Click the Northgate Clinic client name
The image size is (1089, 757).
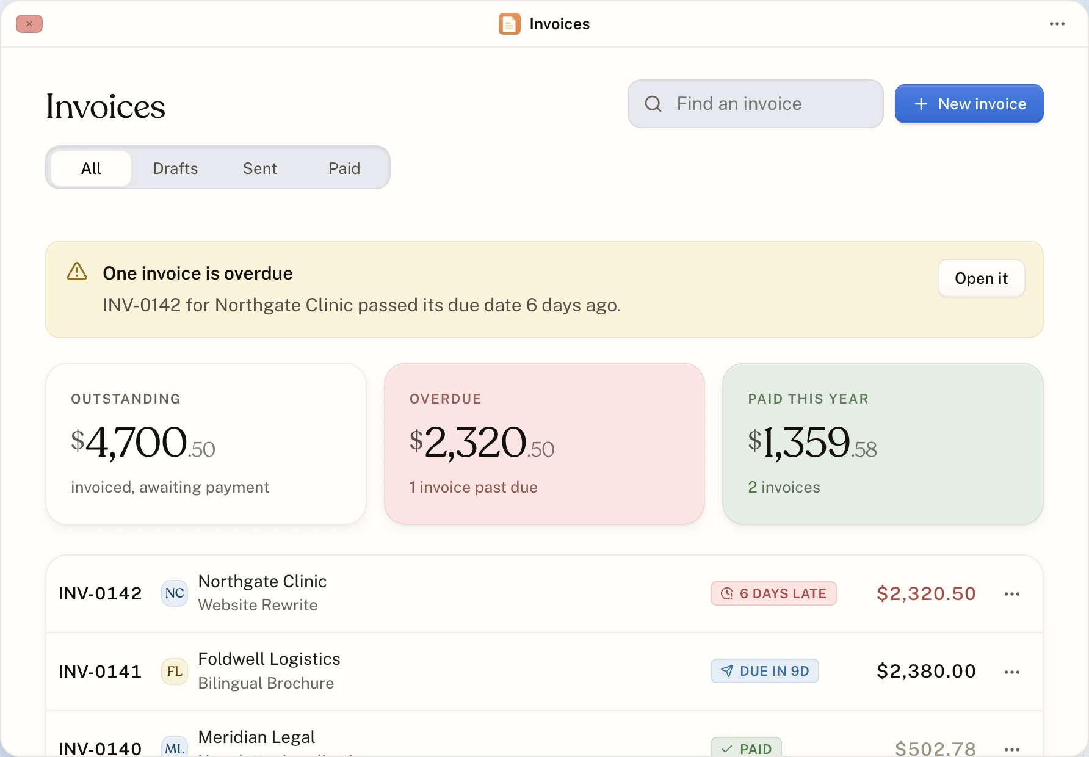[262, 581]
